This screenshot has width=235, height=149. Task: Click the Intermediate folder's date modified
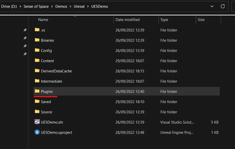[130, 81]
